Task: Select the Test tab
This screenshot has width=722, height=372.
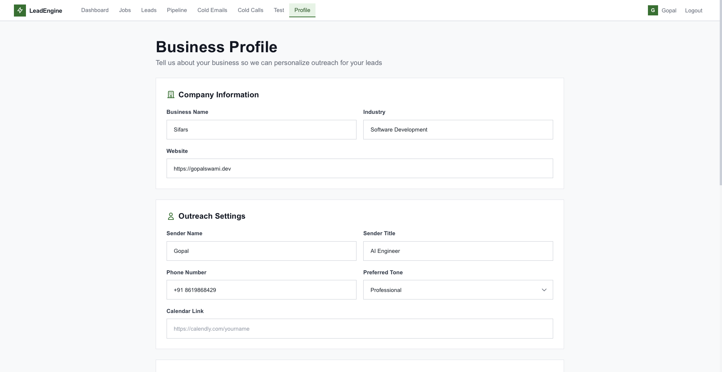Action: [x=279, y=10]
